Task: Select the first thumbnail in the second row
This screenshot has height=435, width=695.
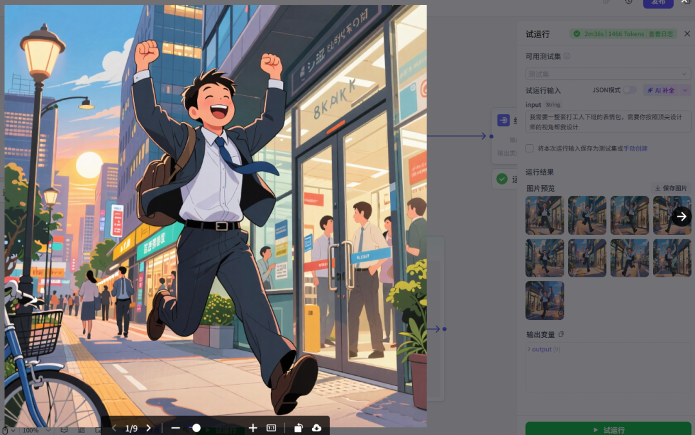Action: tap(545, 258)
